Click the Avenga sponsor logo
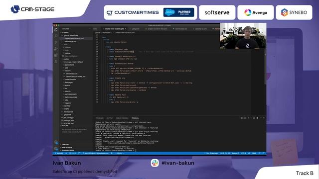This screenshot has height=179, width=319. 256,12
